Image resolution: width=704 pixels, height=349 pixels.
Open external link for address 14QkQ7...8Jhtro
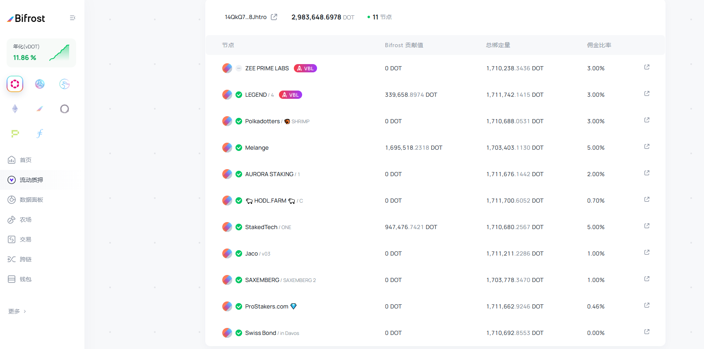click(x=274, y=17)
